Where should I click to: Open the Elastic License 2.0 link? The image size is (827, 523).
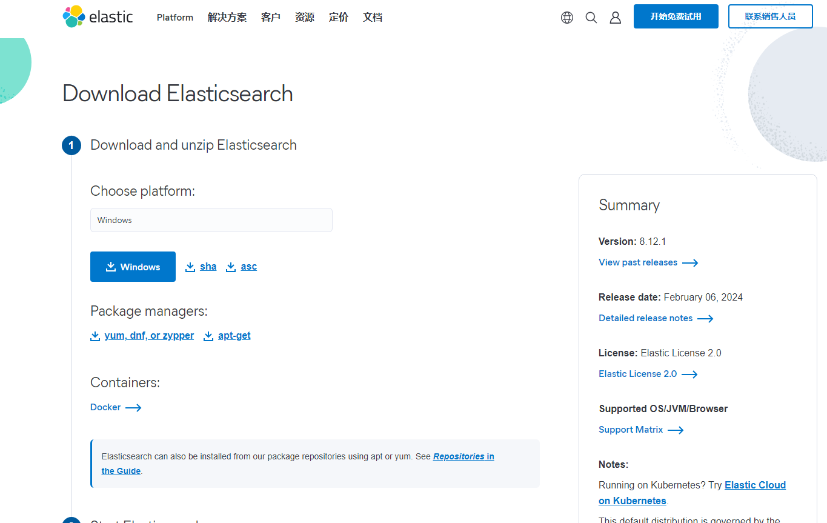tap(638, 374)
